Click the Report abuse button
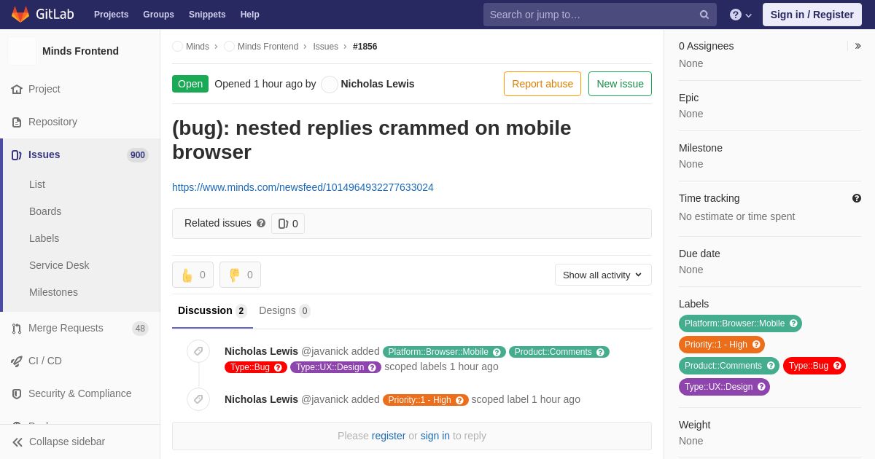This screenshot has width=875, height=459. [x=542, y=84]
